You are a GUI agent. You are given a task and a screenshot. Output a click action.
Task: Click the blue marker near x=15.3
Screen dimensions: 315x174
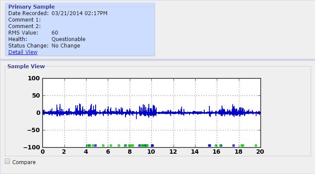209,146
